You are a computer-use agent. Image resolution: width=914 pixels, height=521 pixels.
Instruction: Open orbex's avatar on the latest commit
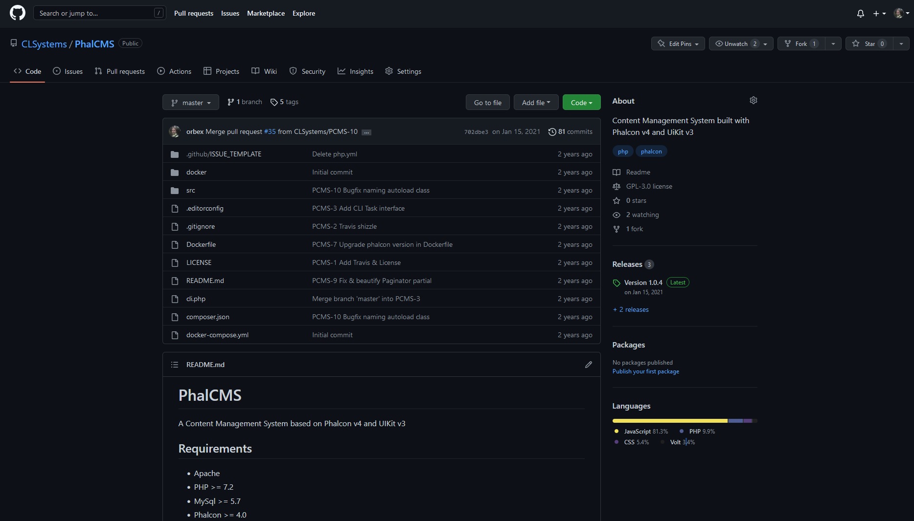(x=175, y=131)
